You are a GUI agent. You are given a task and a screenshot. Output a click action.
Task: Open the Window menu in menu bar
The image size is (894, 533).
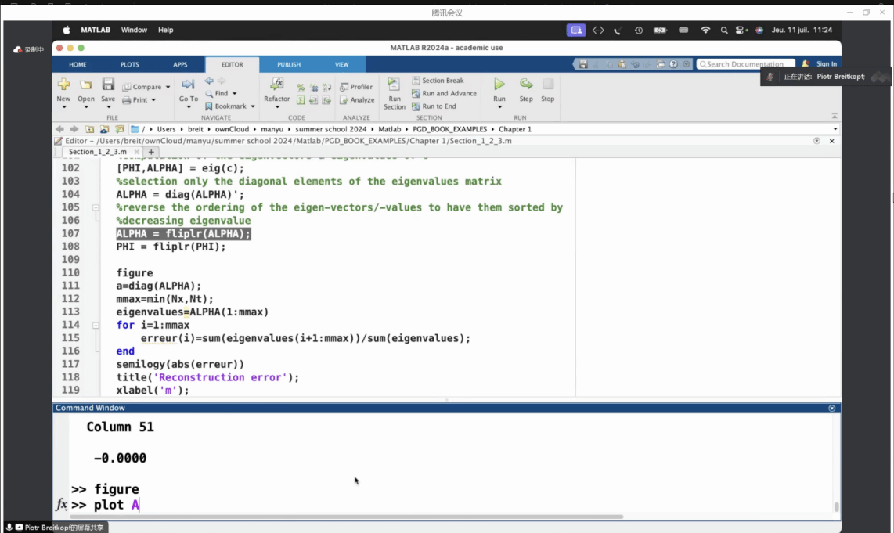(x=134, y=30)
